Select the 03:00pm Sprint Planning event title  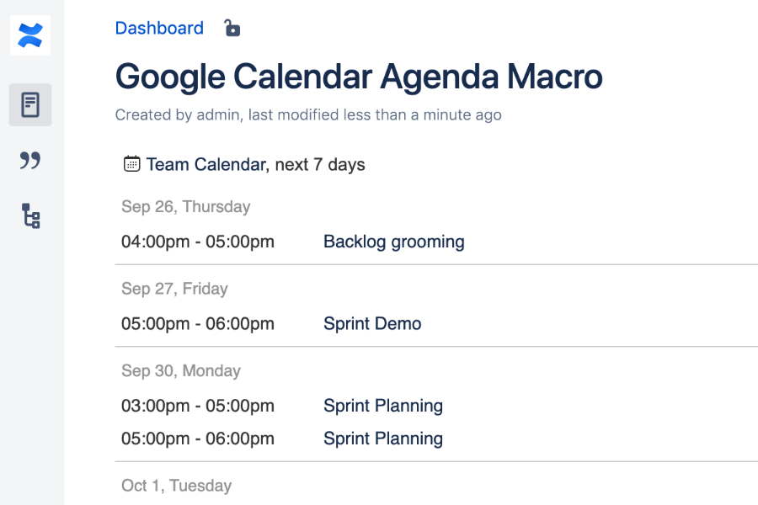(383, 406)
